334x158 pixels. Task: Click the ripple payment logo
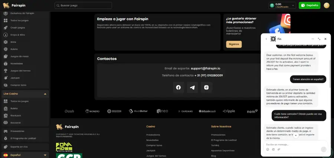point(229,111)
